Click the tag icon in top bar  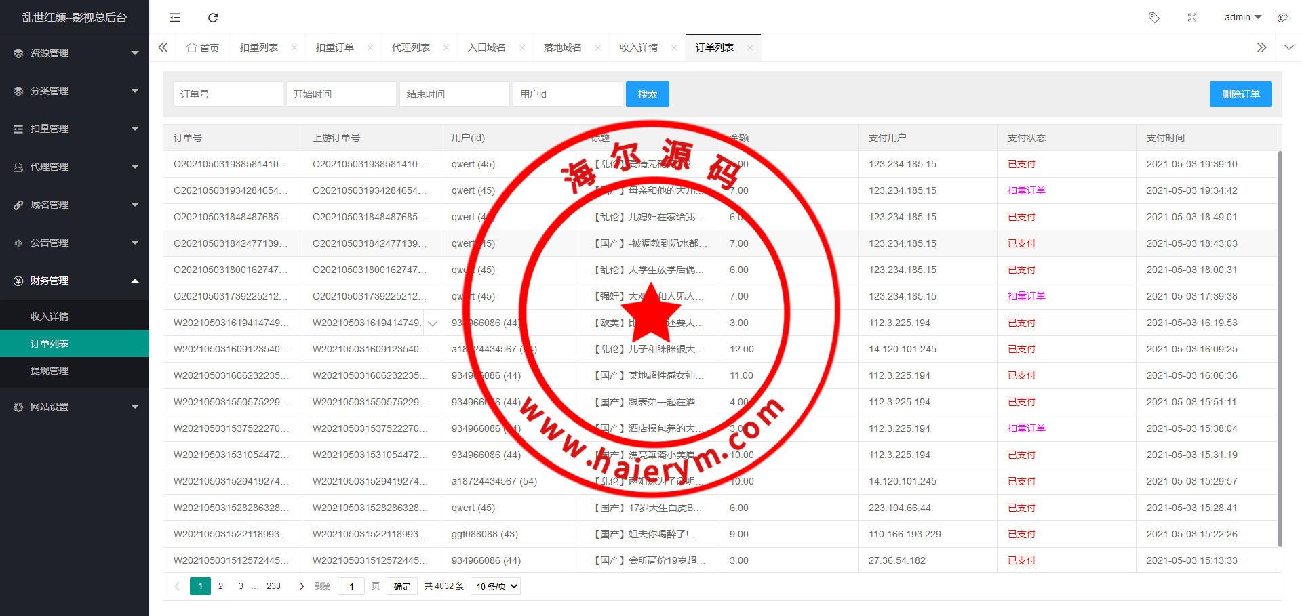[x=1153, y=18]
